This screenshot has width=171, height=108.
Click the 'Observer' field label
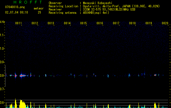(55, 3)
